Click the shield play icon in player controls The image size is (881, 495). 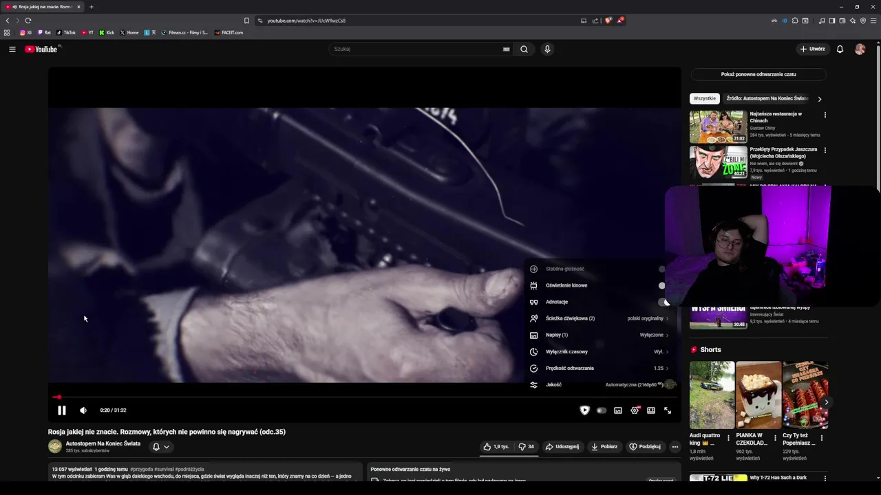coord(584,410)
